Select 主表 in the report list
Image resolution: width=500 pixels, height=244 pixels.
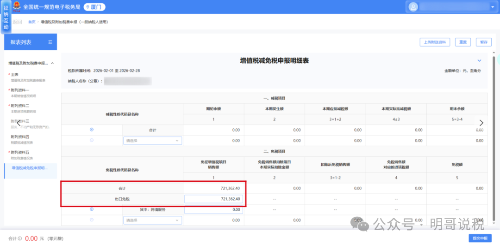tap(15, 74)
